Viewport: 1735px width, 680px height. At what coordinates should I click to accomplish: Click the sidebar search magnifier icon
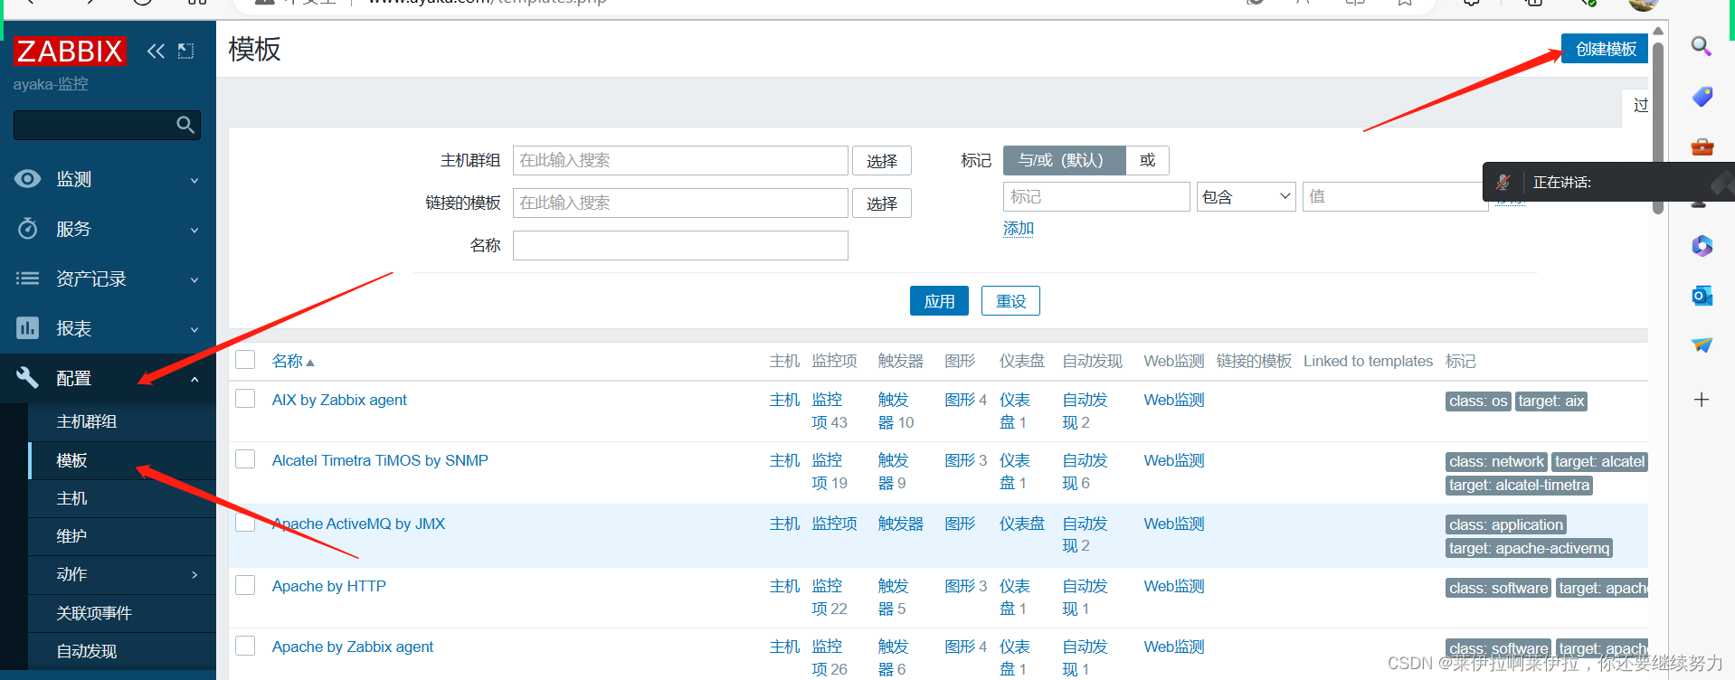point(185,125)
